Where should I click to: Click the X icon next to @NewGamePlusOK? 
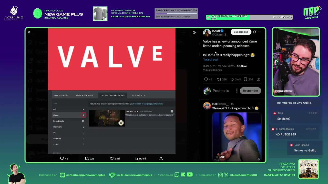point(226,175)
